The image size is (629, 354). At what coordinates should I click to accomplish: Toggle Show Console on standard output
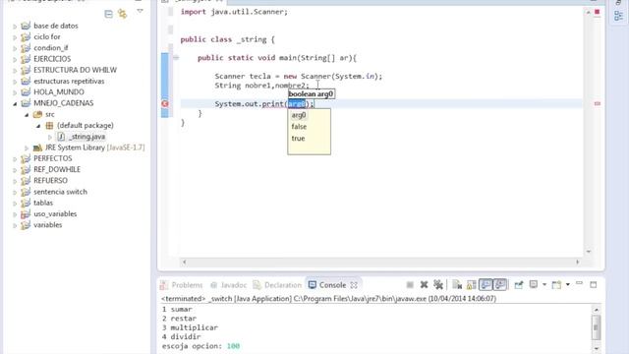[x=486, y=285]
